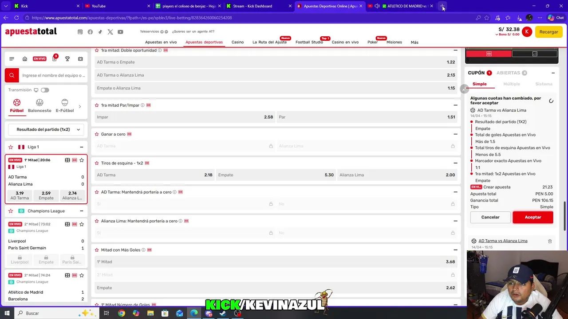Open the Resultado del partido (1x2) dropdown
The width and height of the screenshot is (568, 319).
[46, 129]
